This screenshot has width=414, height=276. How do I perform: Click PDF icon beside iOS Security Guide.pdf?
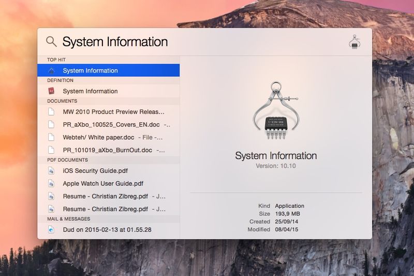click(x=51, y=171)
